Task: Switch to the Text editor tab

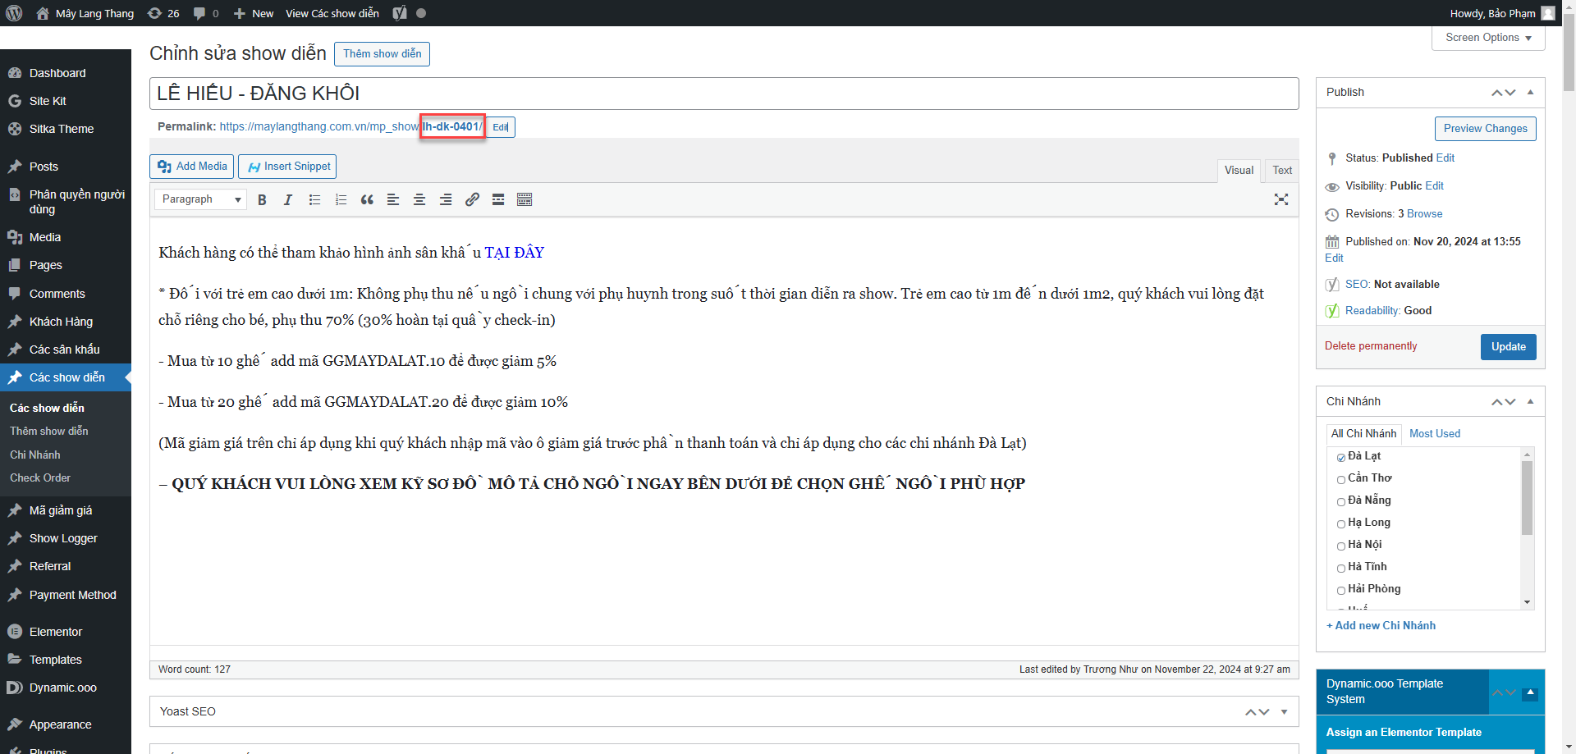Action: (x=1281, y=171)
